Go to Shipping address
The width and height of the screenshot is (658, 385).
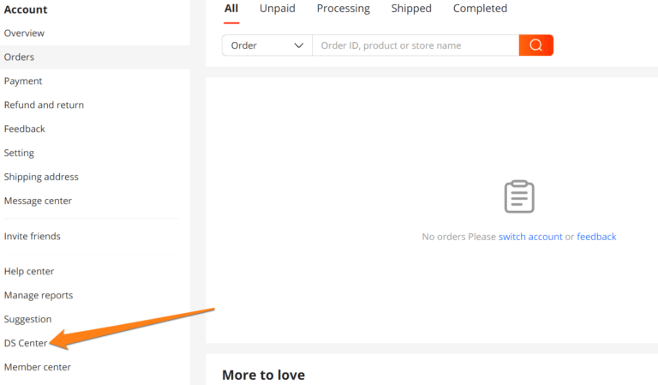[41, 177]
